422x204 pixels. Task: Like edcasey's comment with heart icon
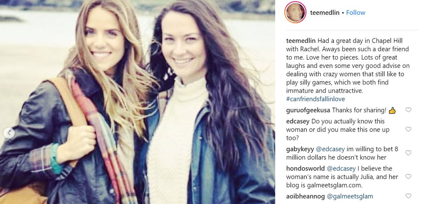[408, 129]
